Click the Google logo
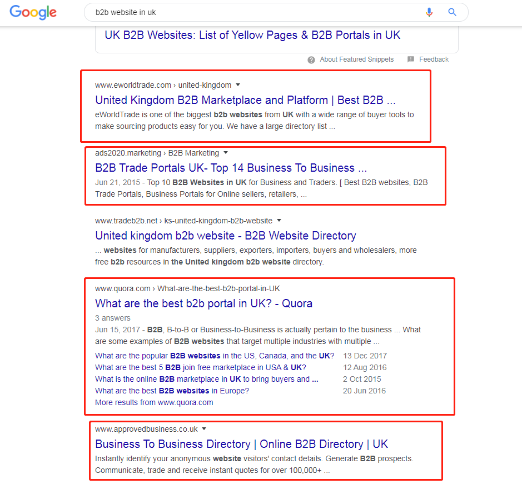The height and width of the screenshot is (484, 522). (x=33, y=12)
